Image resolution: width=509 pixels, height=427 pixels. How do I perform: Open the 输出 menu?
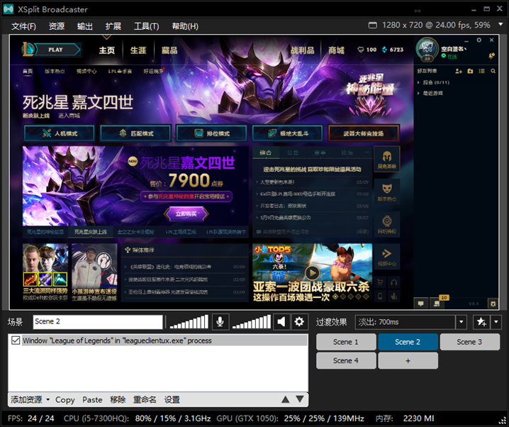[85, 26]
